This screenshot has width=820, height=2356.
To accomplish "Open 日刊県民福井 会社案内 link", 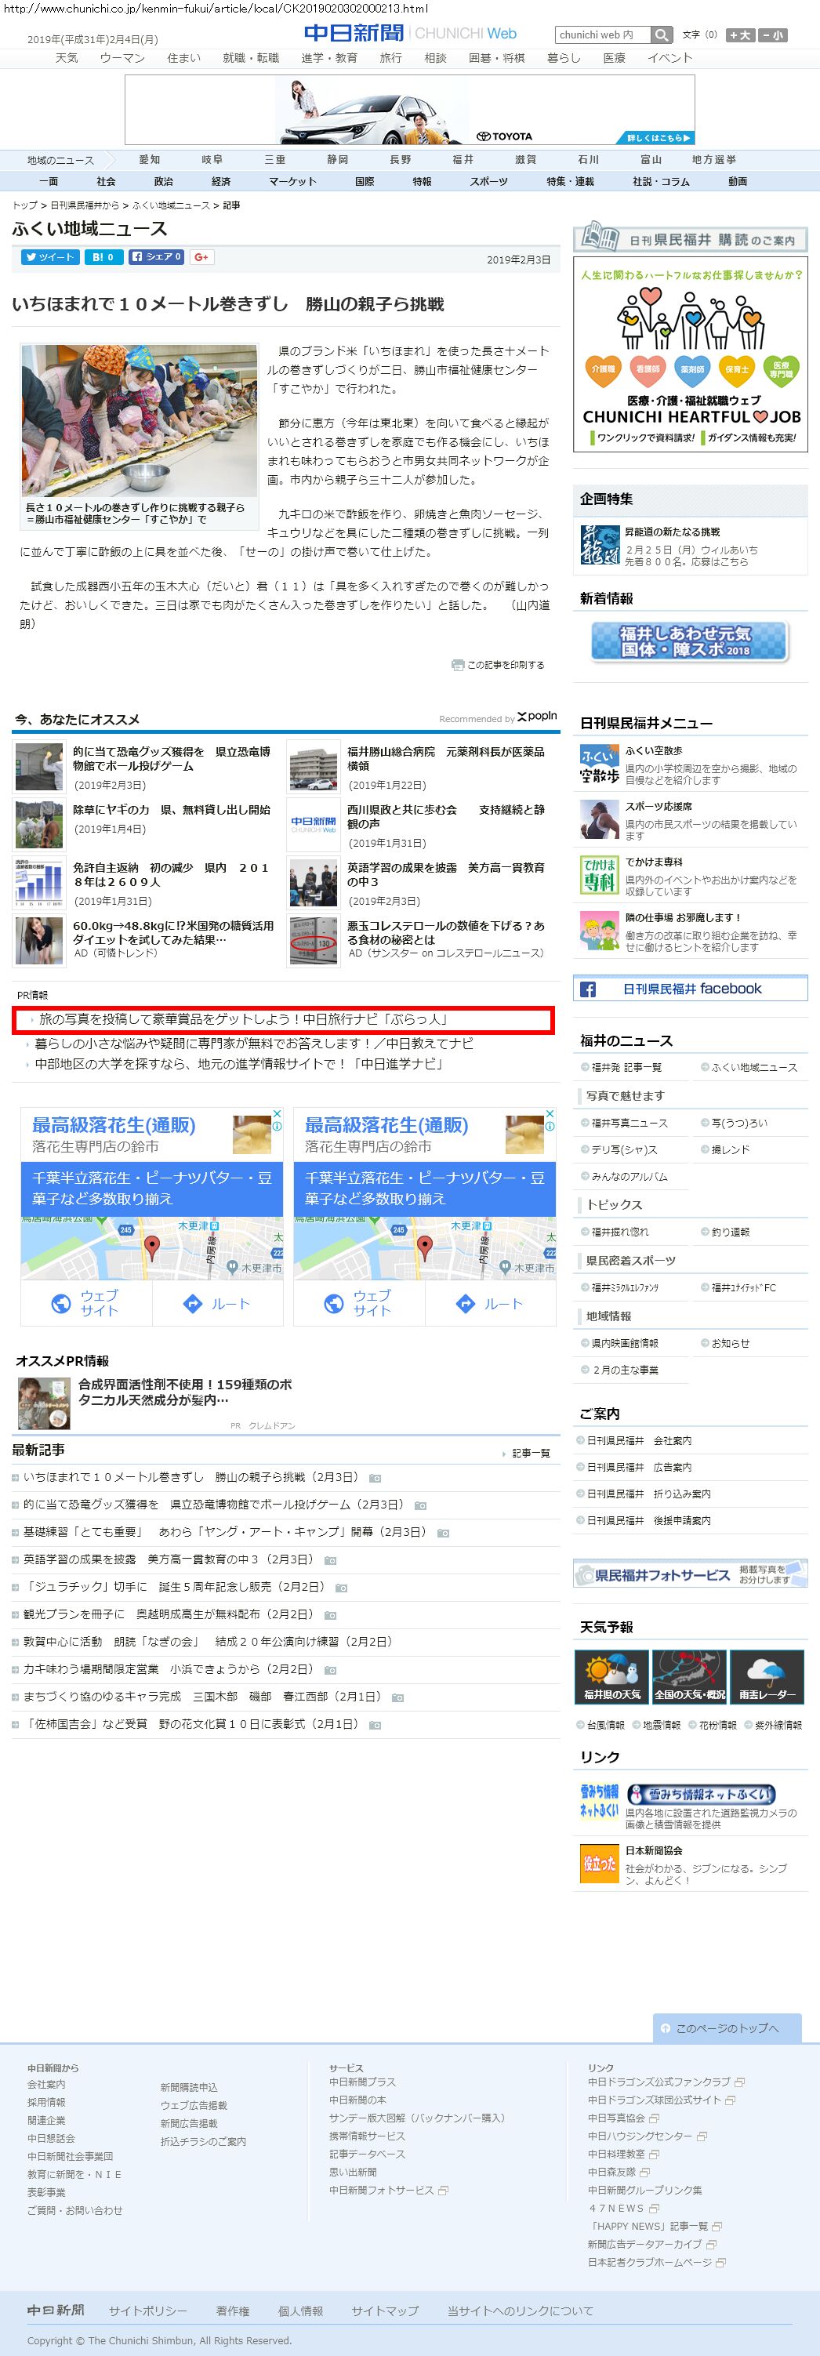I will [x=638, y=1440].
